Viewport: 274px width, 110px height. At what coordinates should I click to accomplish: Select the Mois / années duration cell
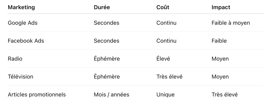[111, 95]
